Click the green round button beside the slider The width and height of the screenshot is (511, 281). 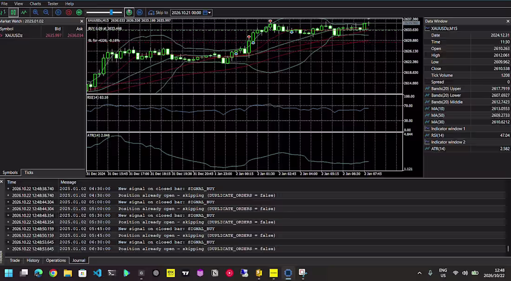point(129,13)
